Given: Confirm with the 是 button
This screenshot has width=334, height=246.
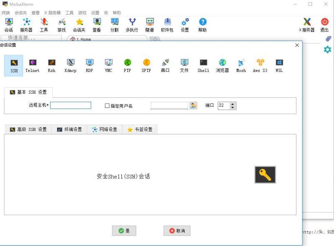Looking at the screenshot, I should pyautogui.click(x=124, y=231).
